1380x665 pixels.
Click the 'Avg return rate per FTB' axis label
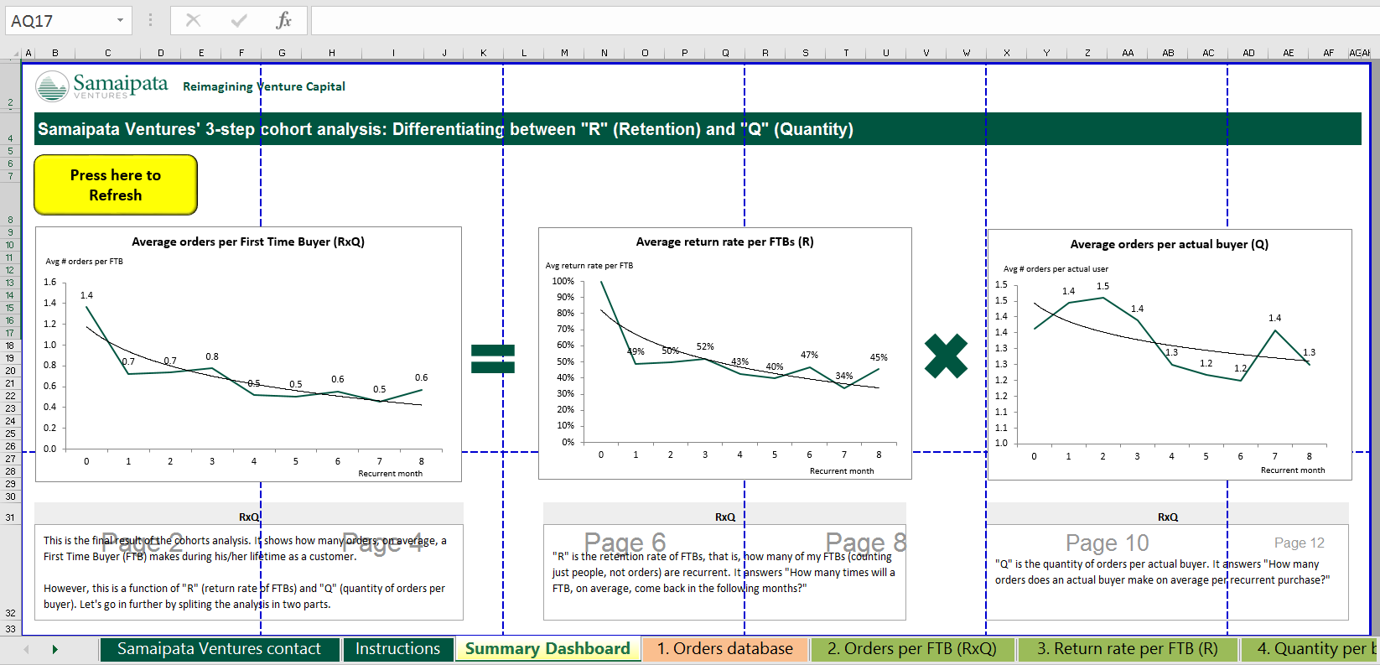[589, 266]
